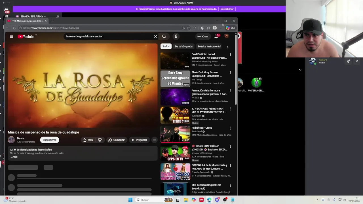Like the video with thumbs up
This screenshot has height=204, width=363.
[88, 140]
